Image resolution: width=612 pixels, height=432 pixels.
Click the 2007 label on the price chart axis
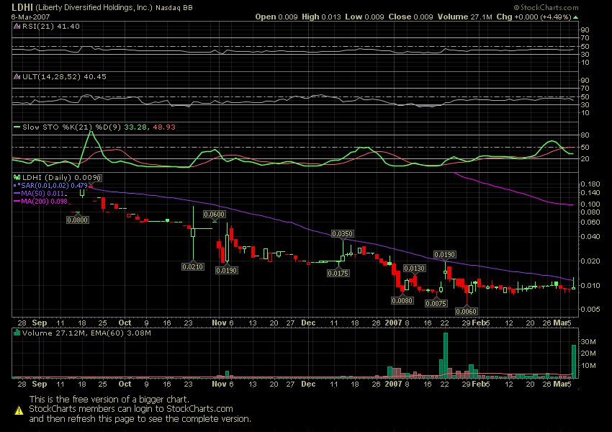click(393, 323)
